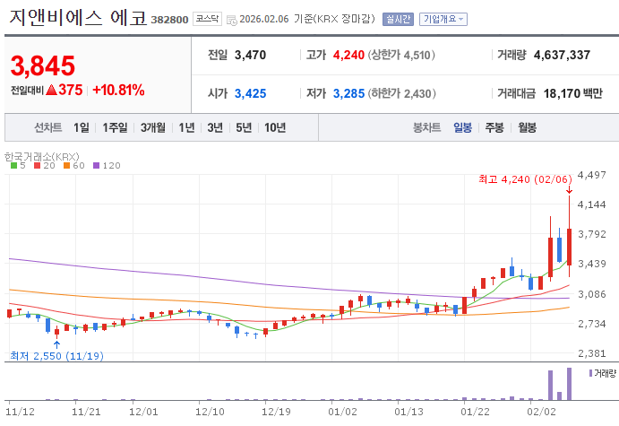Click the 고가 value 4,240

(x=348, y=55)
